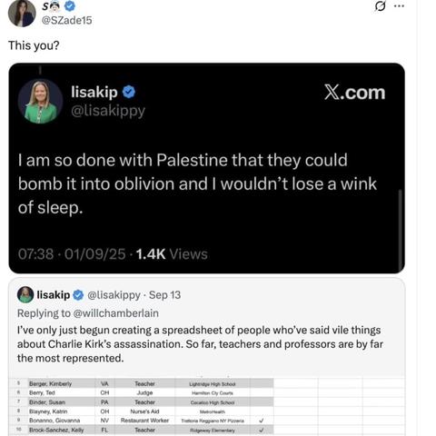This screenshot has width=436, height=436.
Task: Click lisakip's avatar in the black screenshot
Action: click(40, 102)
